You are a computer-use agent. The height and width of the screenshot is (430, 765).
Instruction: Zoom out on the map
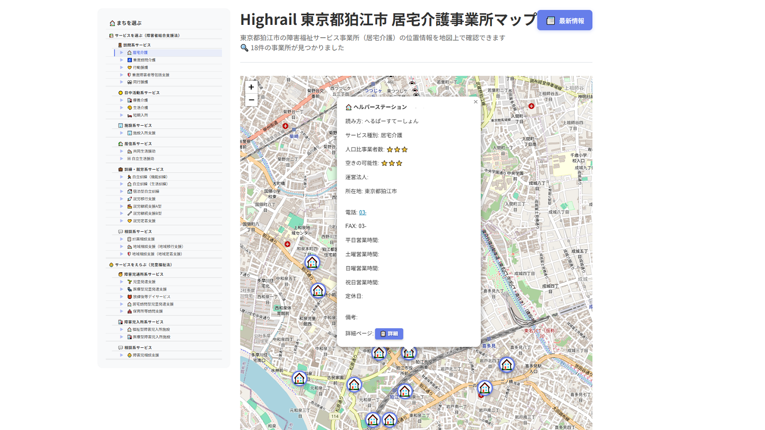[251, 100]
